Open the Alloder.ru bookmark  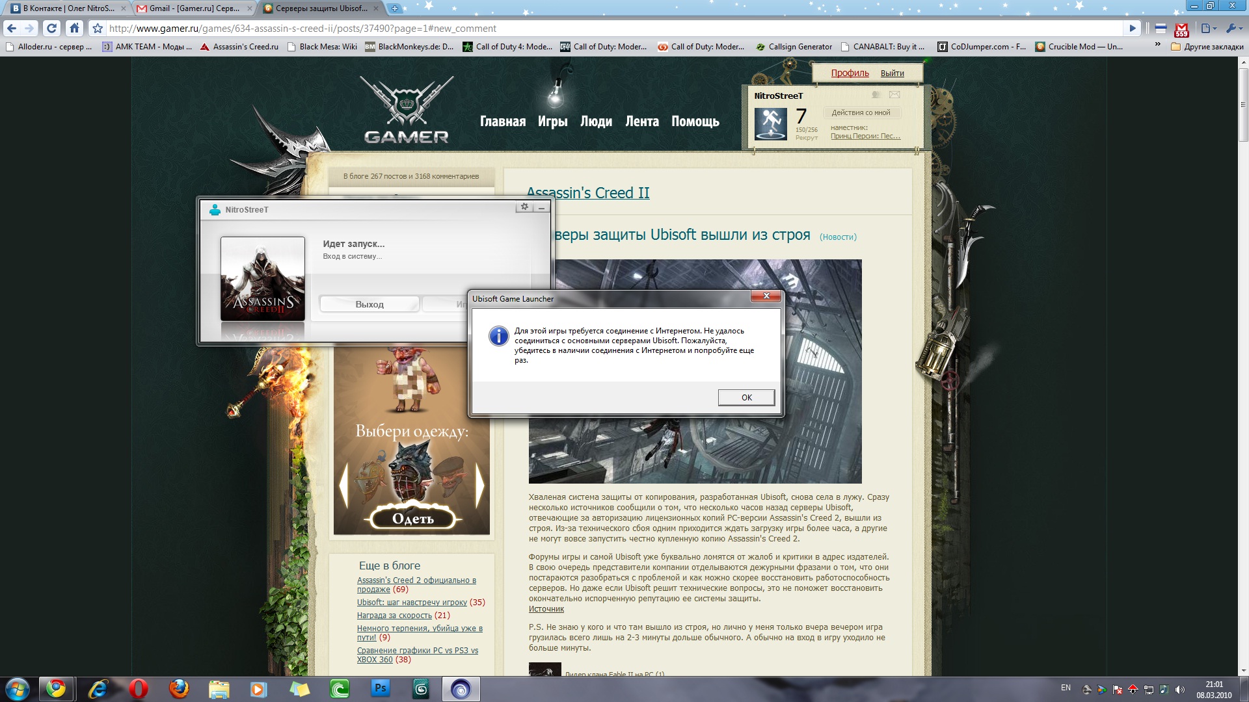pyautogui.click(x=49, y=47)
